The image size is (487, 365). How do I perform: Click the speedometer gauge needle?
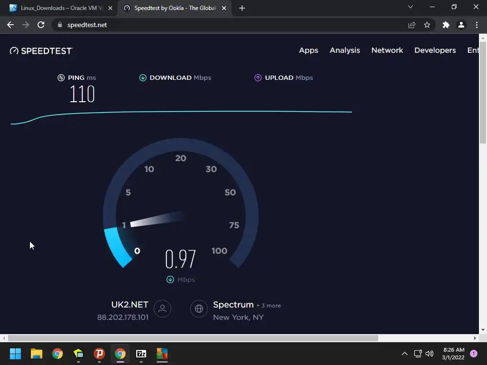click(x=157, y=219)
